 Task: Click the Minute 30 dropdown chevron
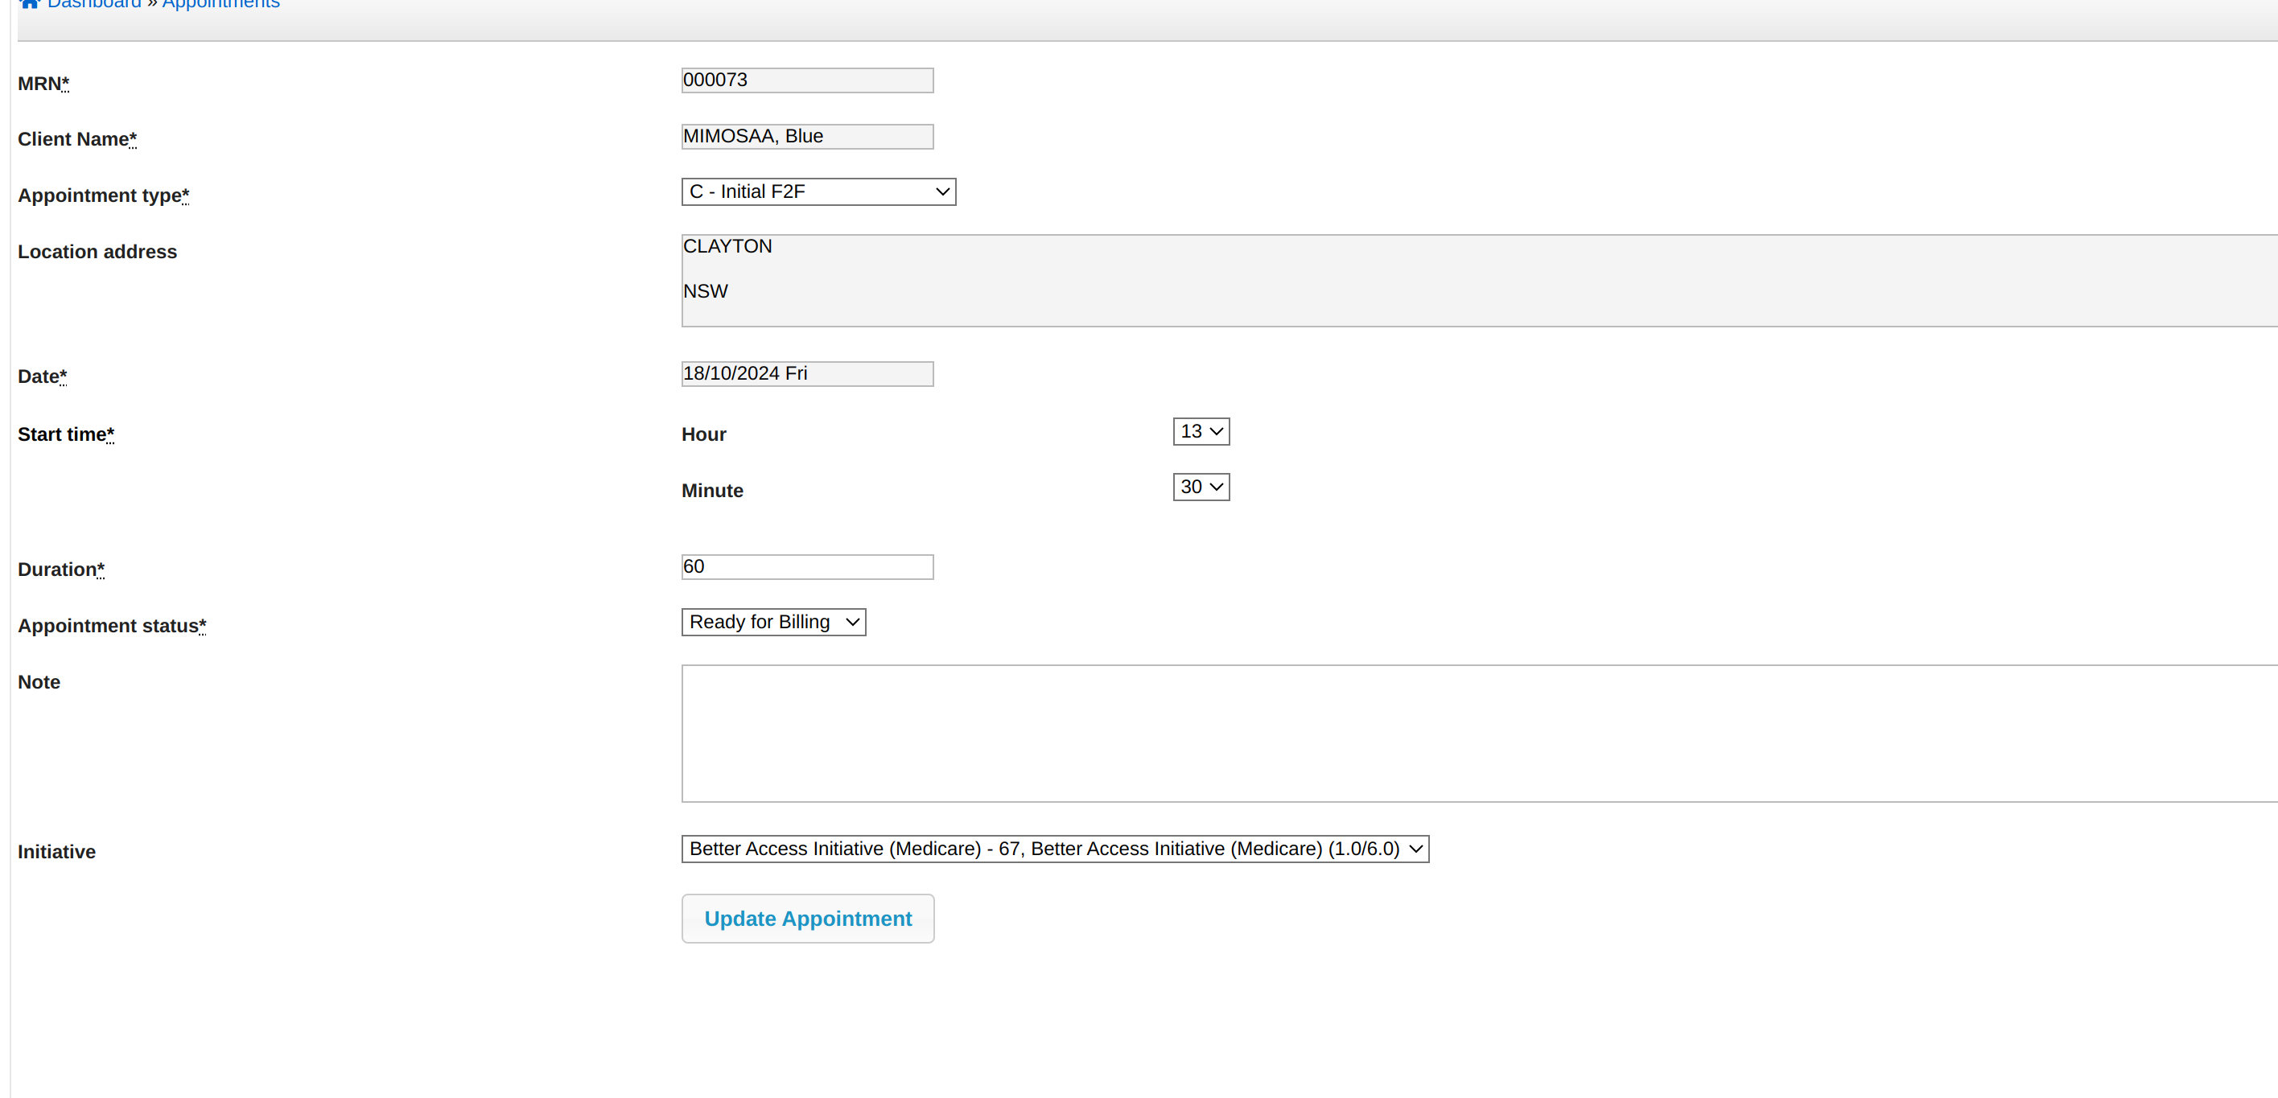[x=1217, y=487]
